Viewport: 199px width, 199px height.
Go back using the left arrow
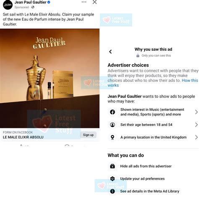pos(110,52)
